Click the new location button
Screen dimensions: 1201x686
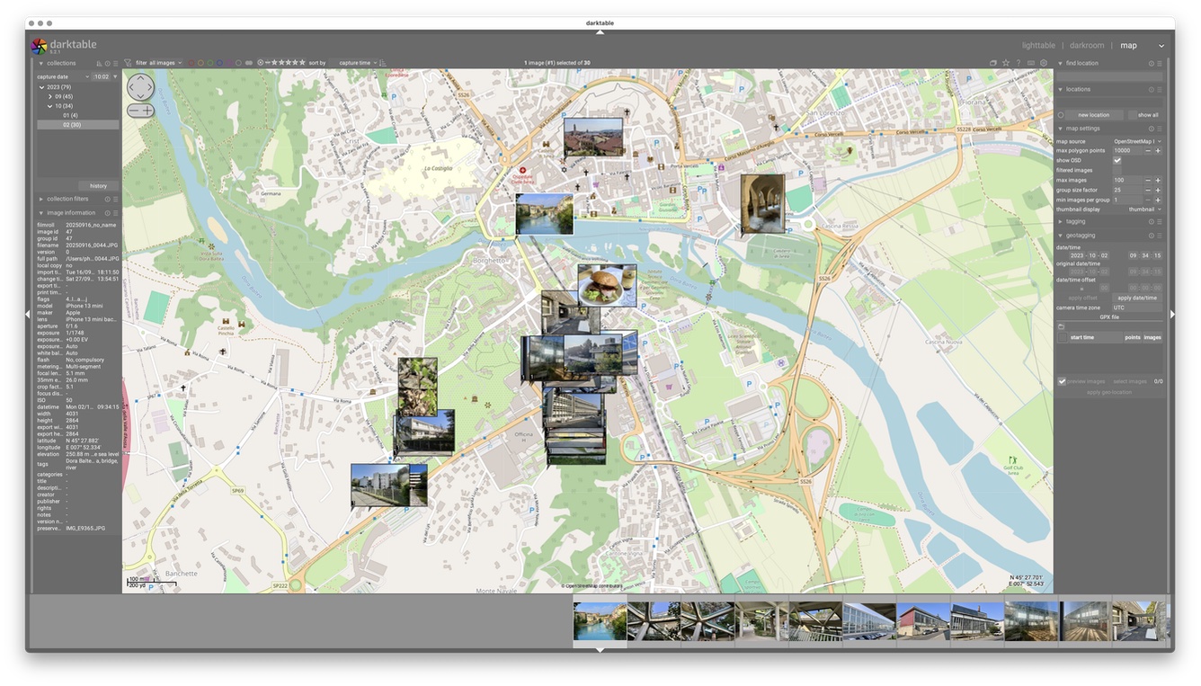pos(1093,115)
